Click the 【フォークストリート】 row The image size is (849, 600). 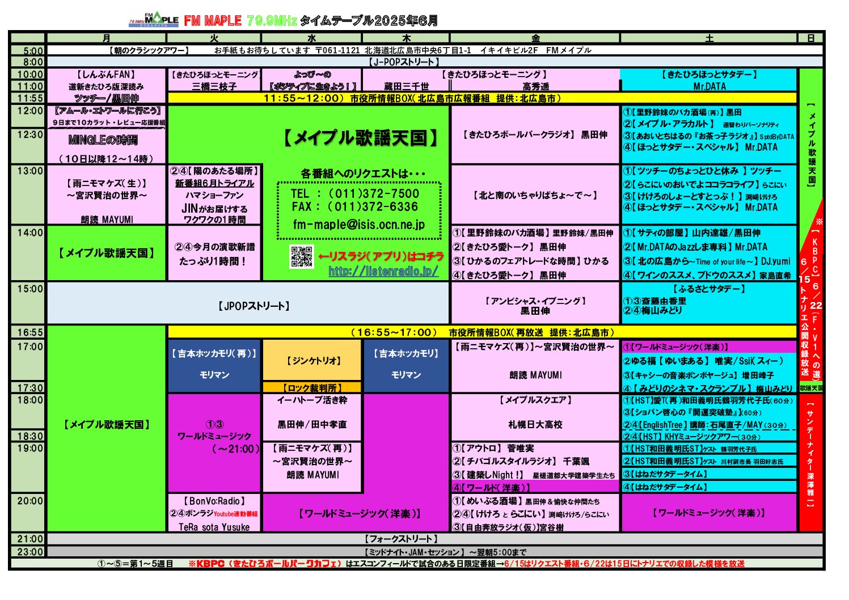(434, 539)
